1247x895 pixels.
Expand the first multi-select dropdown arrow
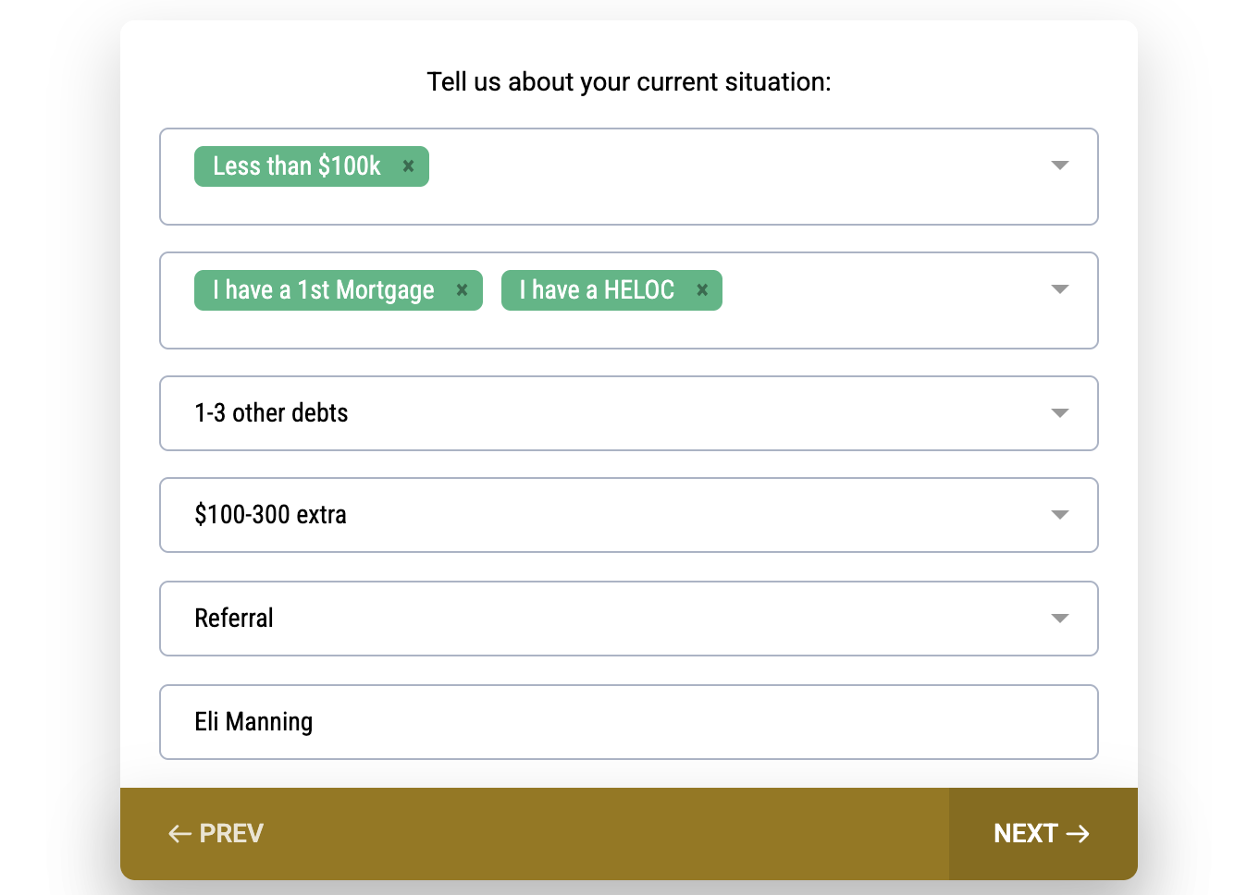(x=1060, y=166)
